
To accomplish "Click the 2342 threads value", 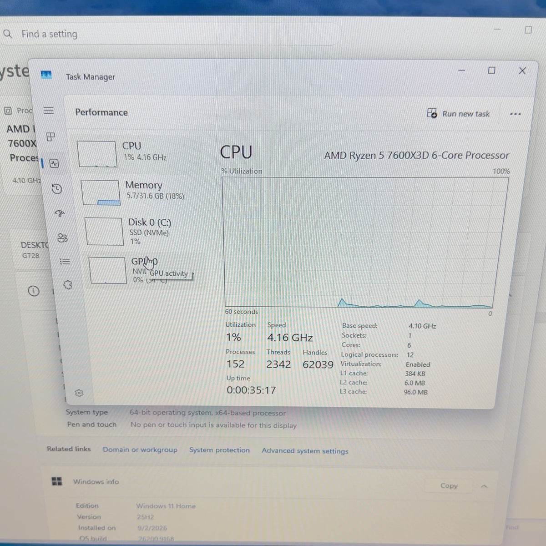I will tap(278, 364).
